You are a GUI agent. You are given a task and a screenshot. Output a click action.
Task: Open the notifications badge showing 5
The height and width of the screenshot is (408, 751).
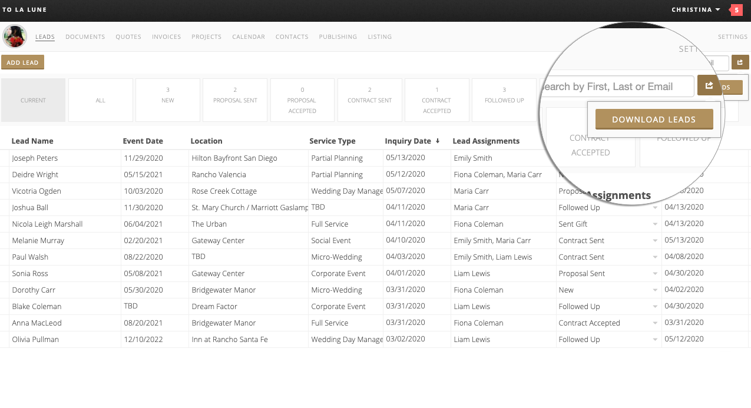(x=736, y=10)
